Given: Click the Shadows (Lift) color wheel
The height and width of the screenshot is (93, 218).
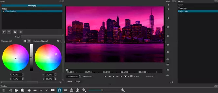Looking at the screenshot, I should click(x=16, y=58).
